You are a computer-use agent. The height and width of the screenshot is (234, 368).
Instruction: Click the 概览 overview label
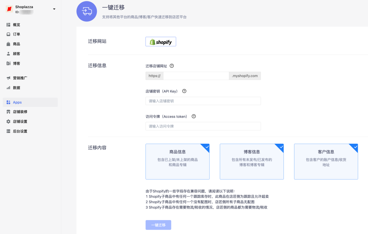(16, 25)
